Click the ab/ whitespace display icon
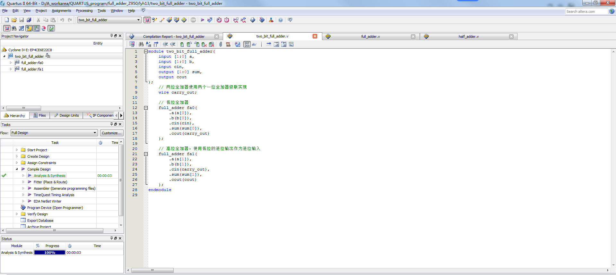616x275 pixels. click(254, 44)
